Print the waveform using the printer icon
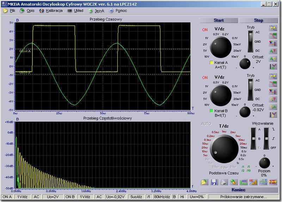The image size is (282, 202). [x=223, y=182]
